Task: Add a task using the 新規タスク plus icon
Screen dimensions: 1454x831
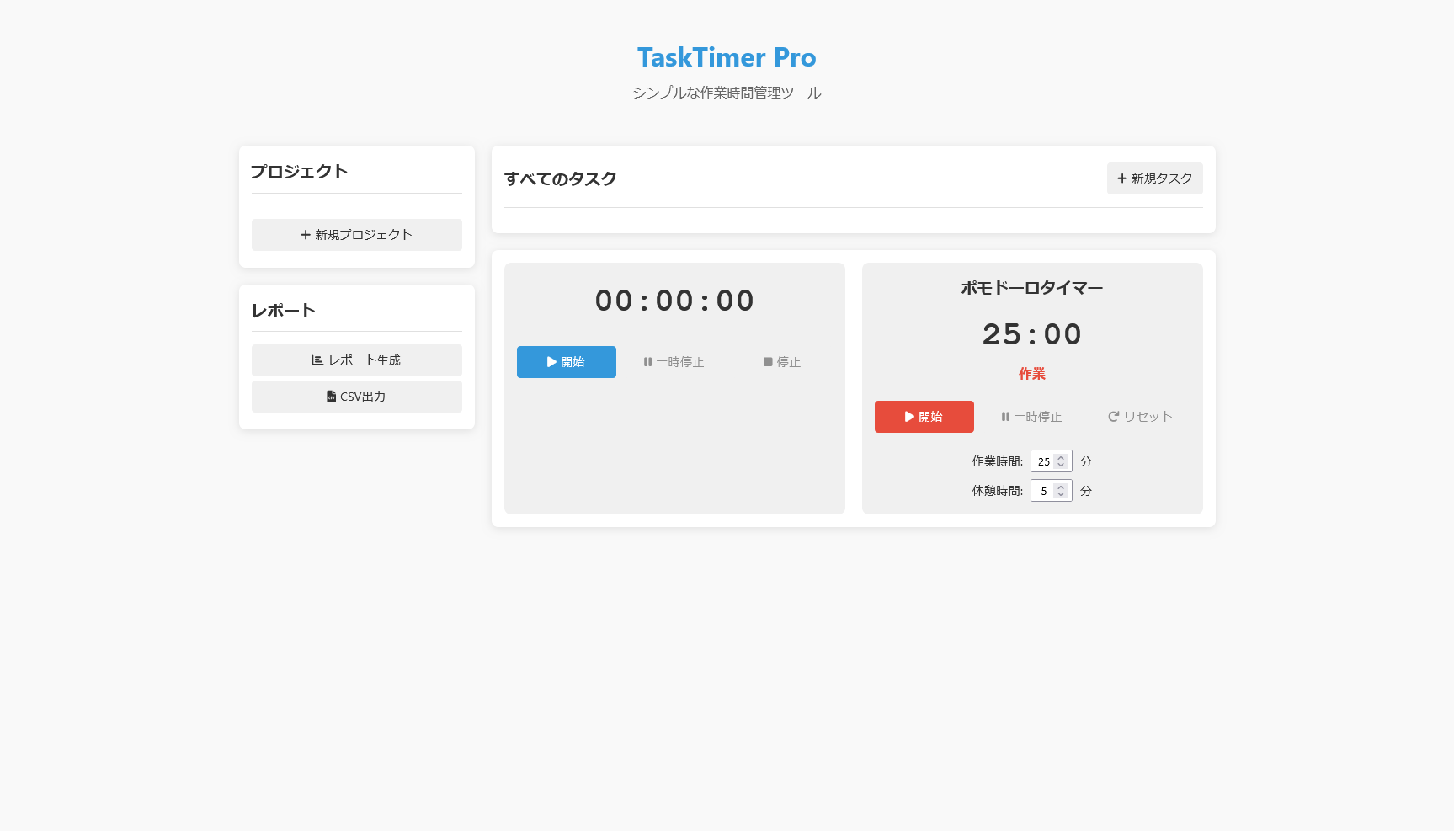Action: point(1122,178)
